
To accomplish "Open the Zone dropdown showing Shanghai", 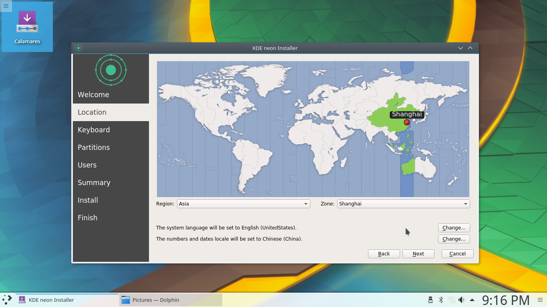I will pyautogui.click(x=404, y=204).
